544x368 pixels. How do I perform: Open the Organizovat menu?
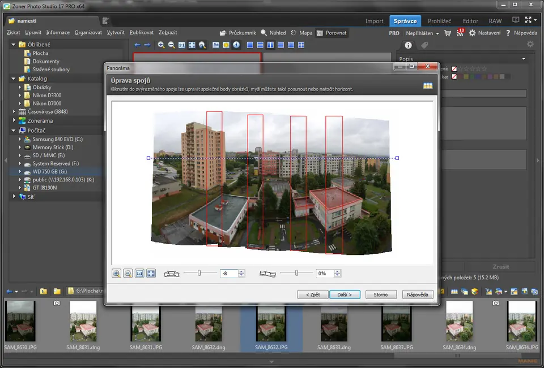[x=88, y=33]
